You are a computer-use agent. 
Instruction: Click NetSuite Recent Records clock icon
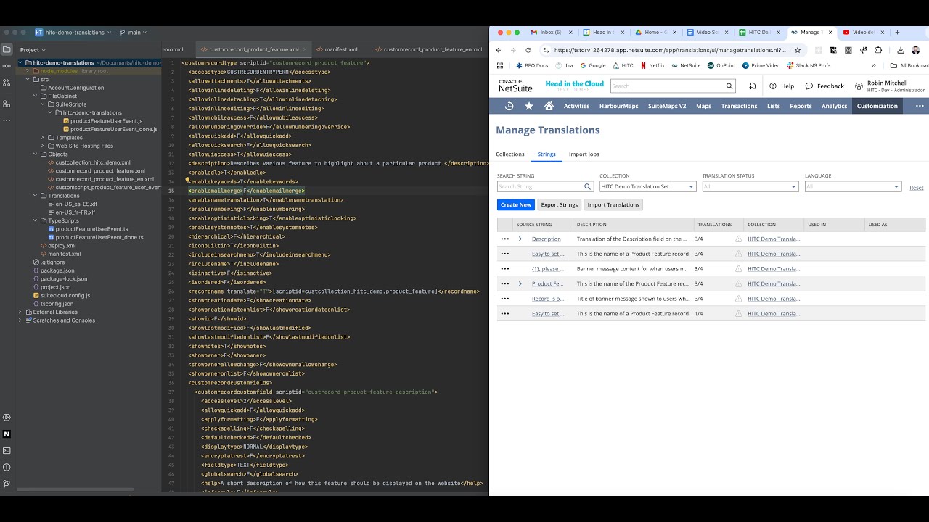click(x=509, y=106)
